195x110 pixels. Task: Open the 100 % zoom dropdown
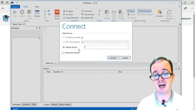point(52,63)
